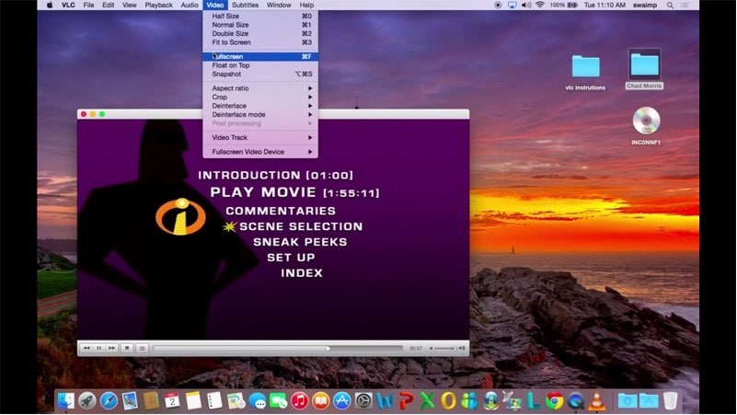Image resolution: width=737 pixels, height=415 pixels.
Task: Open PowerPoint icon in the Dock
Action: 406,401
